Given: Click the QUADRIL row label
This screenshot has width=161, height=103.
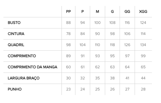Looking at the screenshot, I should pos(16,45).
